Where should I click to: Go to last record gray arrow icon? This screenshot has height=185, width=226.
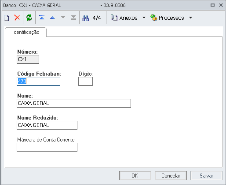(x=73, y=18)
